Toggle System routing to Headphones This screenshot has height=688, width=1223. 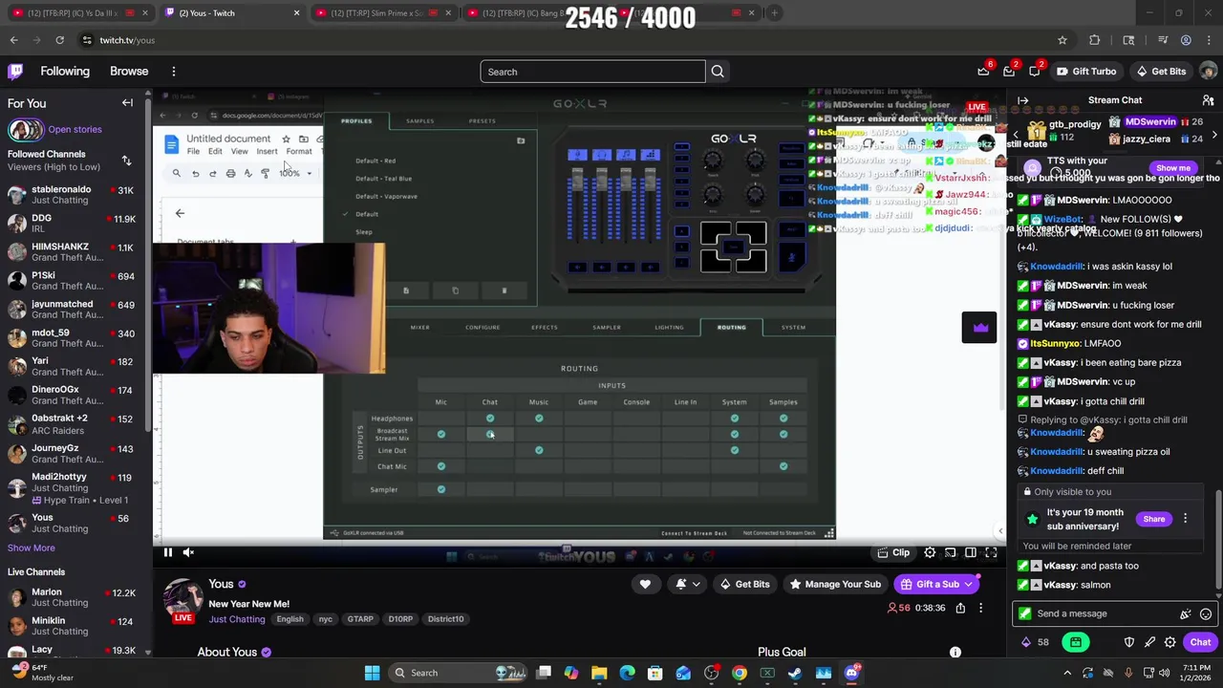coord(735,418)
